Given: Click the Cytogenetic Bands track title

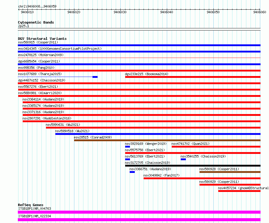Looking at the screenshot, I should tap(36, 22).
